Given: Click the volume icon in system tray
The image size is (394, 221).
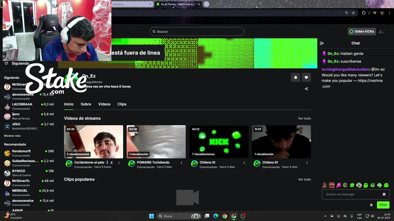Looking at the screenshot, I should pos(372,216).
